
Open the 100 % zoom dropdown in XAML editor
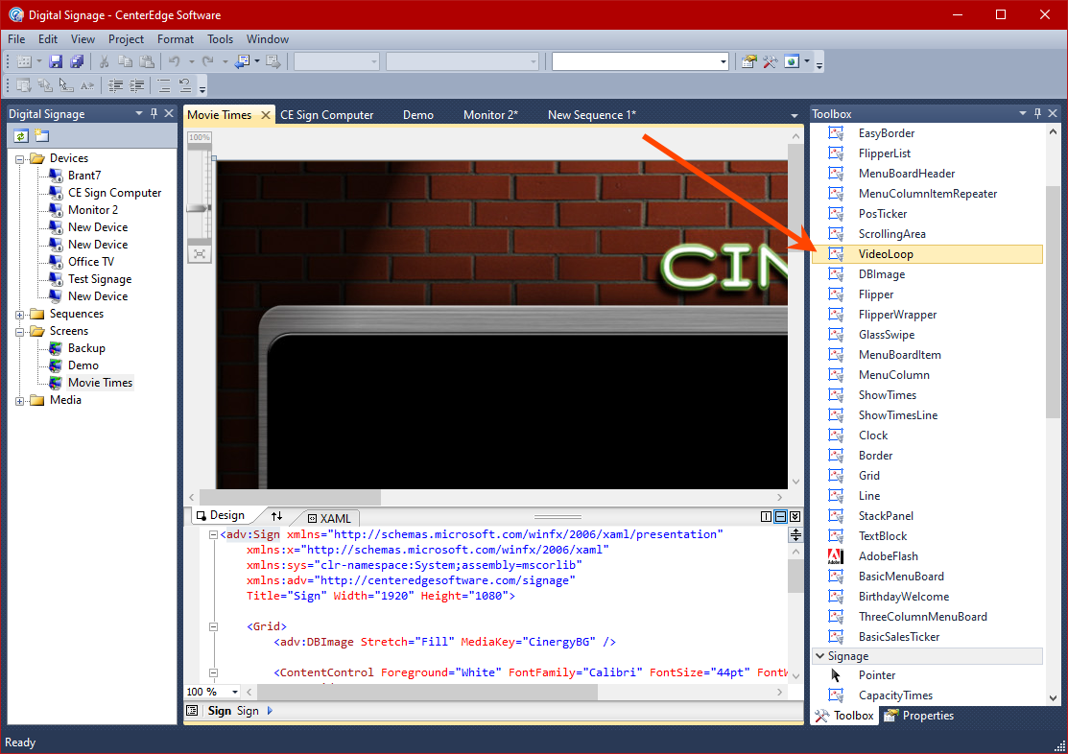pyautogui.click(x=235, y=692)
